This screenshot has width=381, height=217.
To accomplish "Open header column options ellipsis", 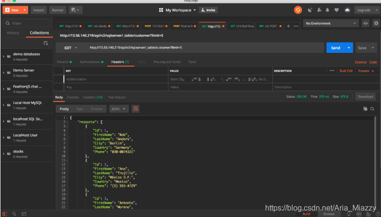I will [x=332, y=71].
